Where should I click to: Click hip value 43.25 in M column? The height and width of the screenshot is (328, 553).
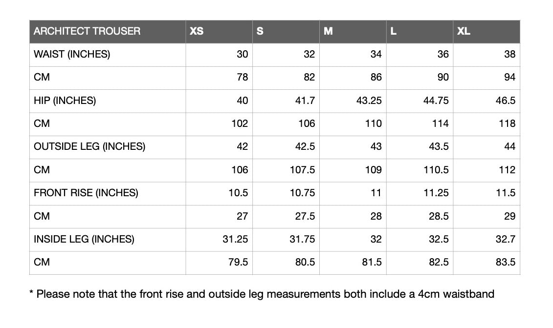point(353,101)
